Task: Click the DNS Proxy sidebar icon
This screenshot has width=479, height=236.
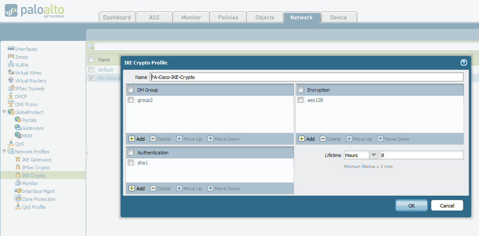Action: (x=11, y=104)
